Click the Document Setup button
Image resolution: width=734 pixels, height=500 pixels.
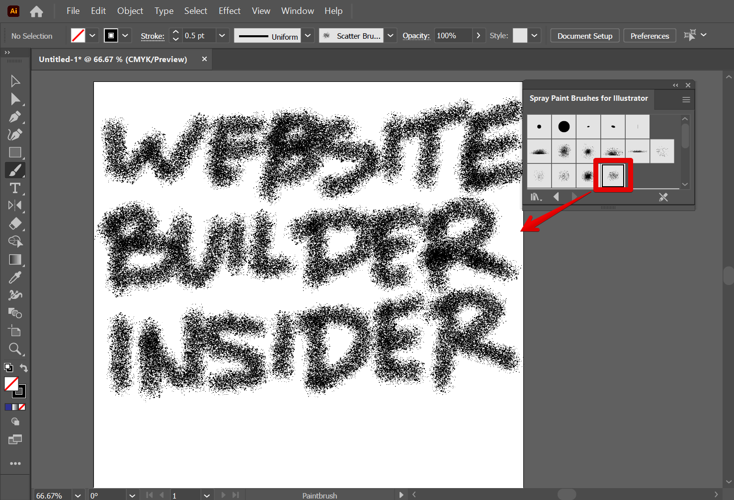coord(584,36)
